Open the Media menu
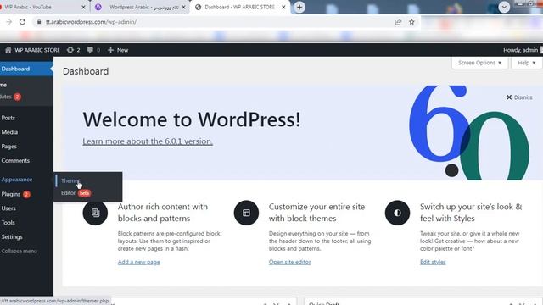This screenshot has width=543, height=305. (x=25, y=132)
